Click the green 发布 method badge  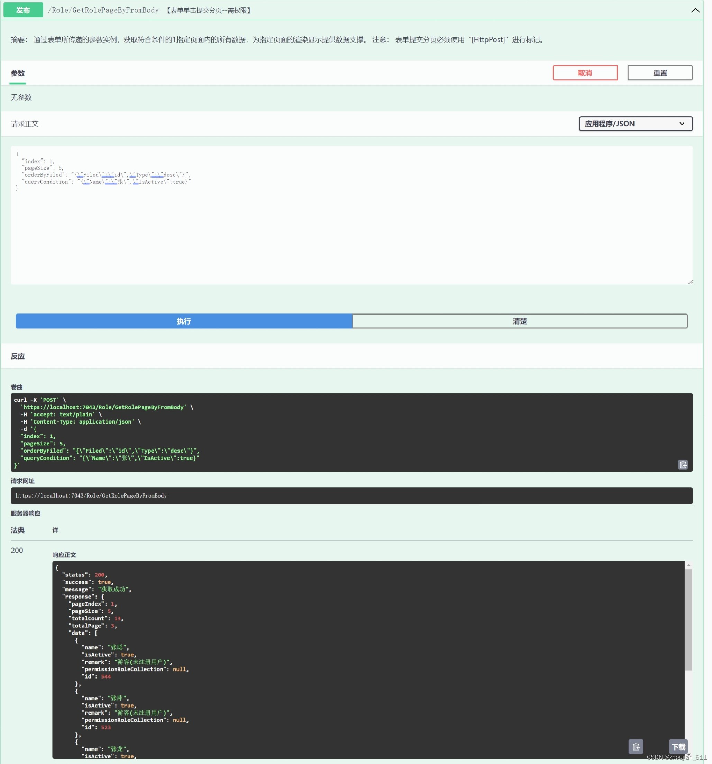(x=23, y=10)
